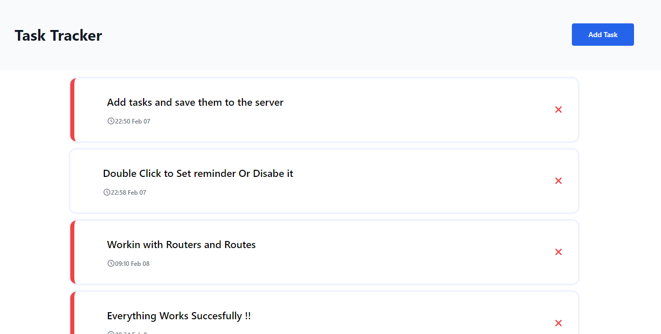Remove the 'Everything Works Succesfully' task

[558, 323]
